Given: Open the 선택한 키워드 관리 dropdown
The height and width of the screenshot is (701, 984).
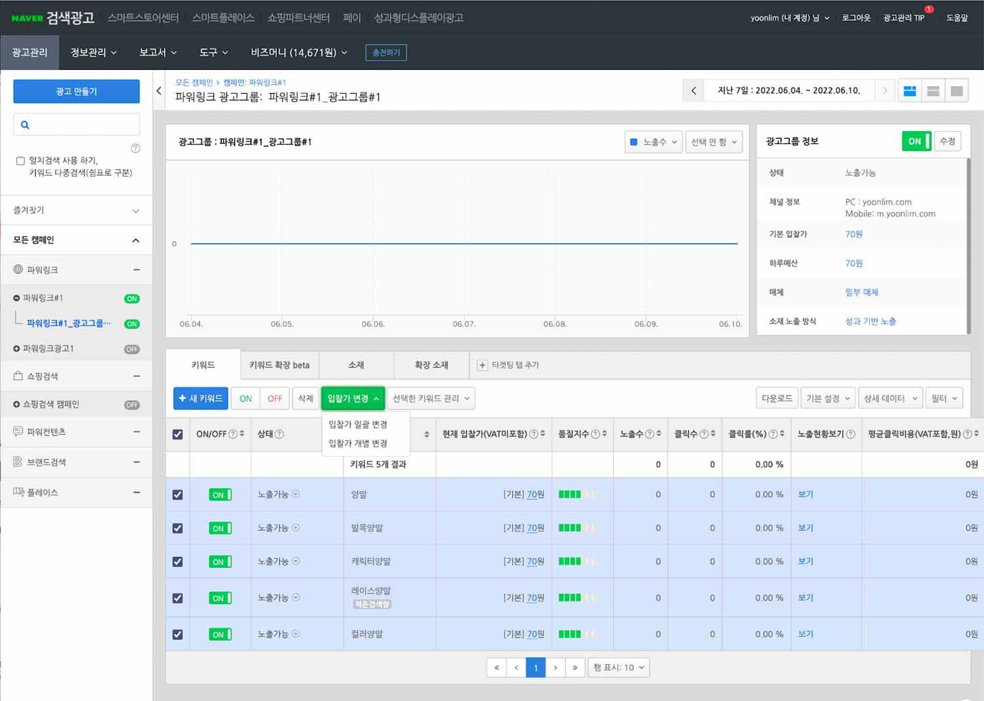Looking at the screenshot, I should click(430, 398).
